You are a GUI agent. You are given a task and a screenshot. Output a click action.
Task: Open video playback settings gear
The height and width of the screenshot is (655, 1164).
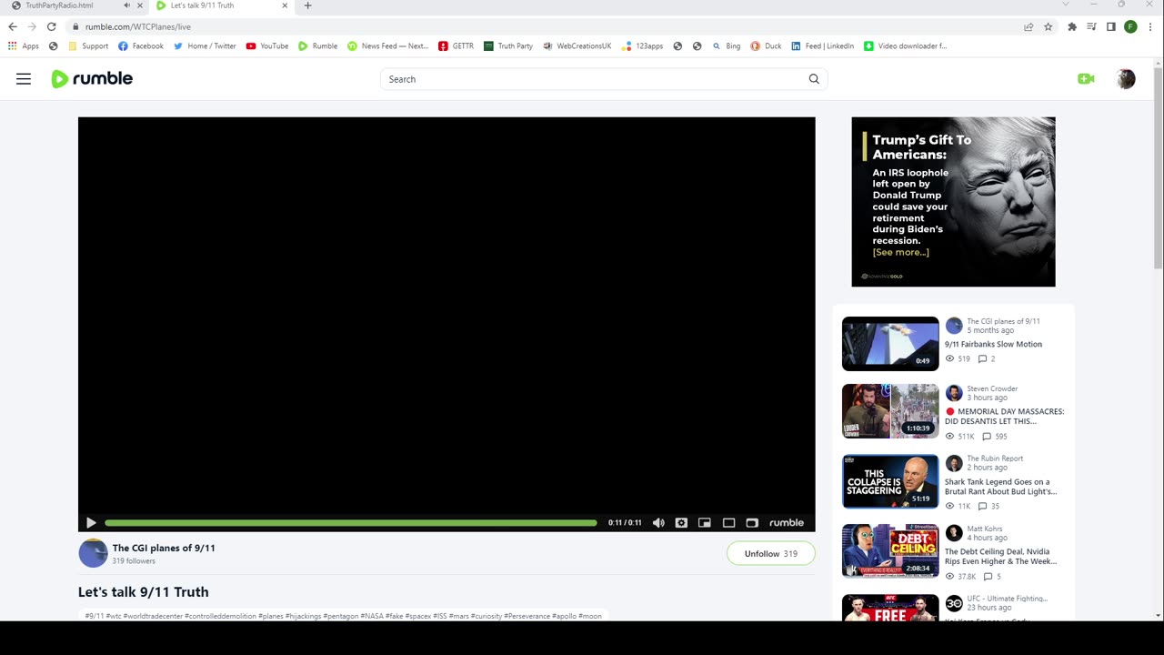pos(681,523)
